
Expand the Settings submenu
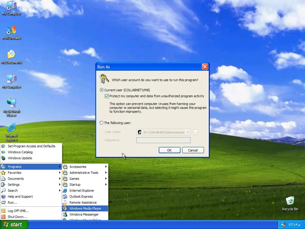31,185
